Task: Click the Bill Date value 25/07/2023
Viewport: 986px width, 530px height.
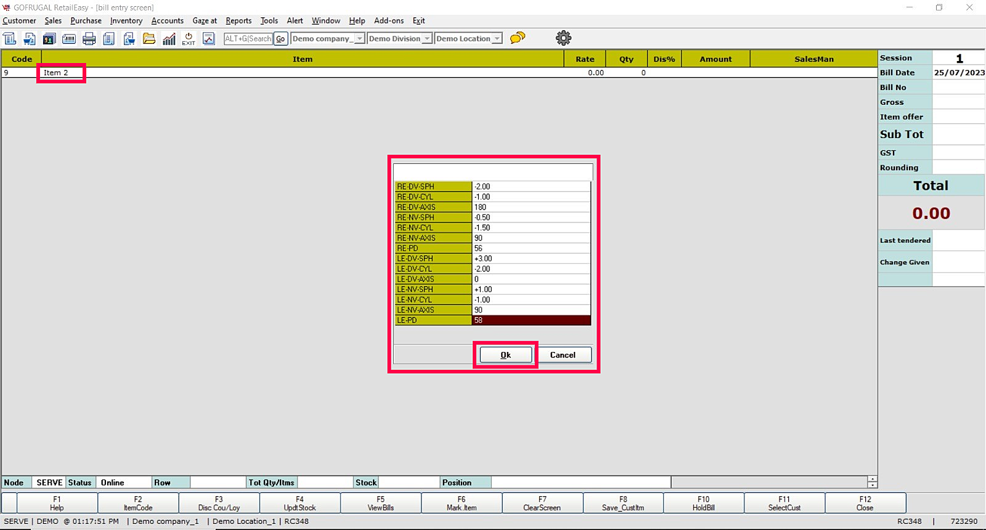Action: click(x=959, y=73)
